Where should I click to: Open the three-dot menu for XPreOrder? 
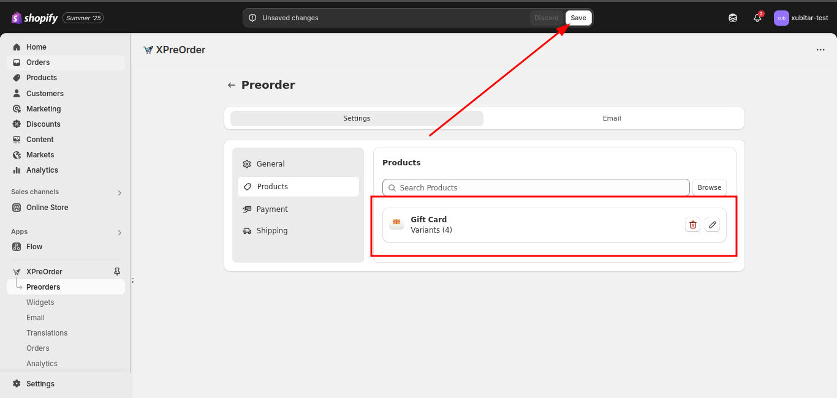(820, 50)
